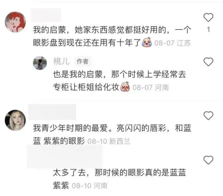This screenshot has width=223, height=196.
Task: Tap the blurred username above the first comment
Action: pos(46,15)
